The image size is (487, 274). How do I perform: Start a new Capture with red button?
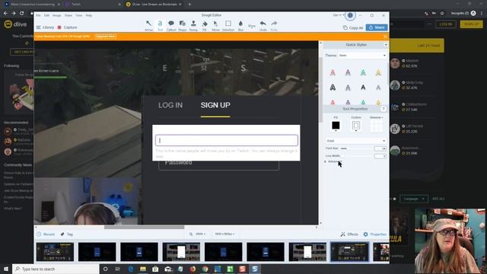(x=67, y=27)
